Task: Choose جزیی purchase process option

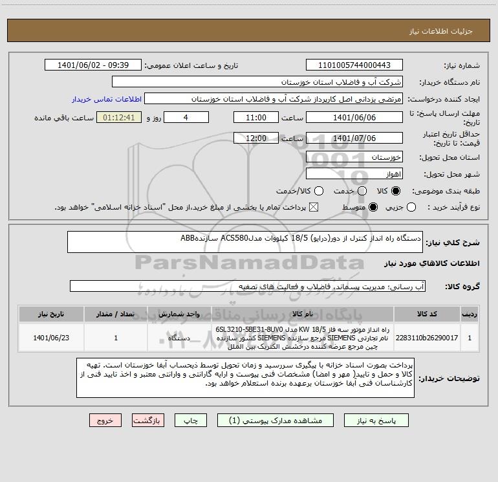Action: (411, 208)
